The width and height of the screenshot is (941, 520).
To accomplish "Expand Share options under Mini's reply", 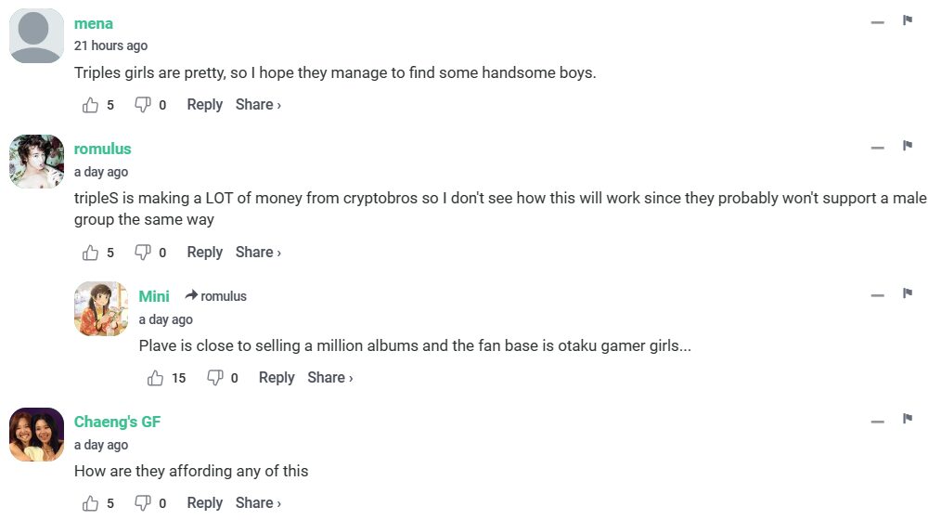I will point(329,378).
